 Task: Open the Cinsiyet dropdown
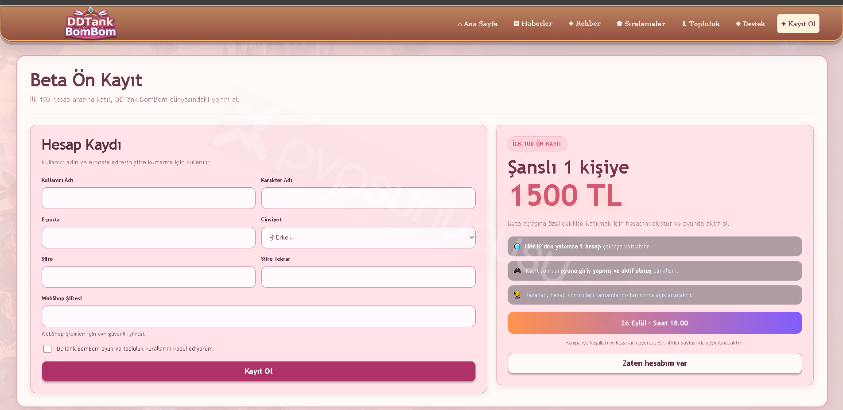[x=369, y=238]
